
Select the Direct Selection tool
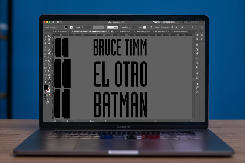point(49,36)
